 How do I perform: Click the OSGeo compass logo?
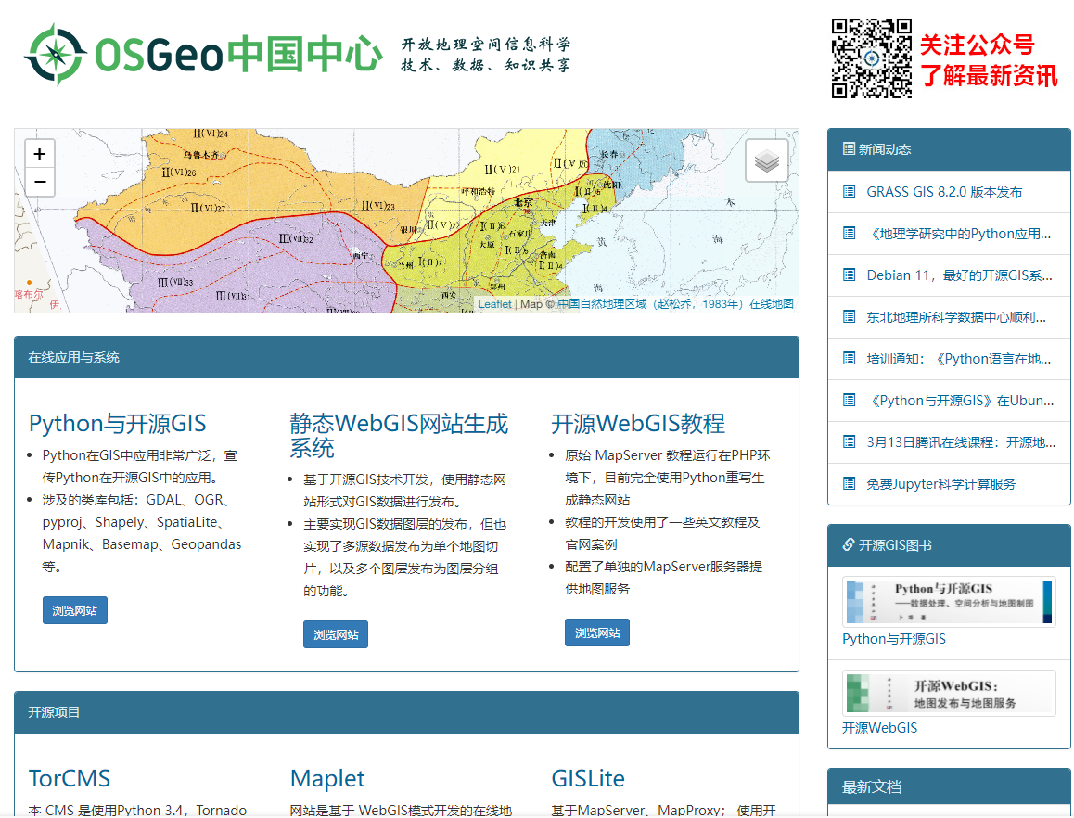56,55
